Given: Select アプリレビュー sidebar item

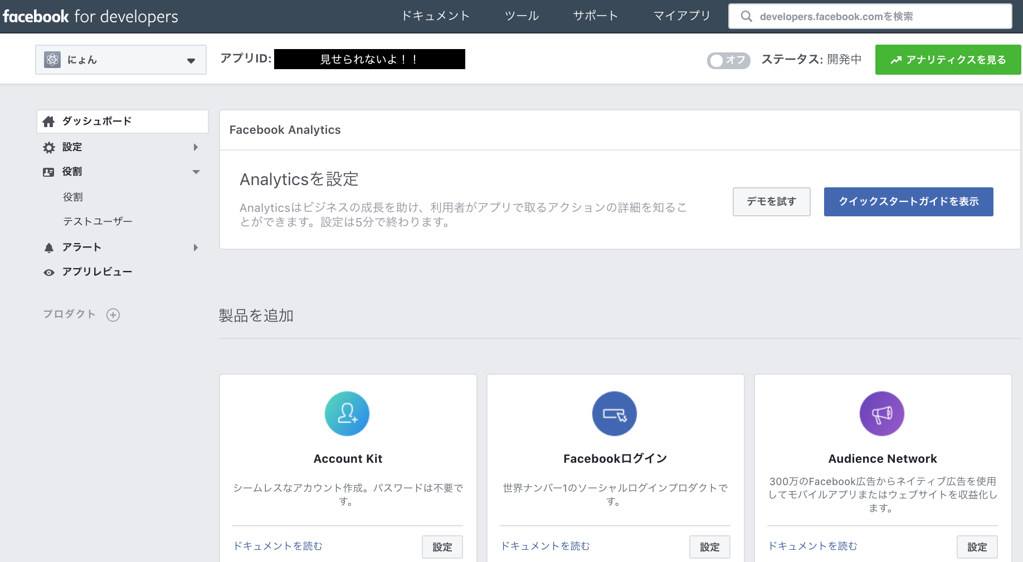Looking at the screenshot, I should click(97, 272).
